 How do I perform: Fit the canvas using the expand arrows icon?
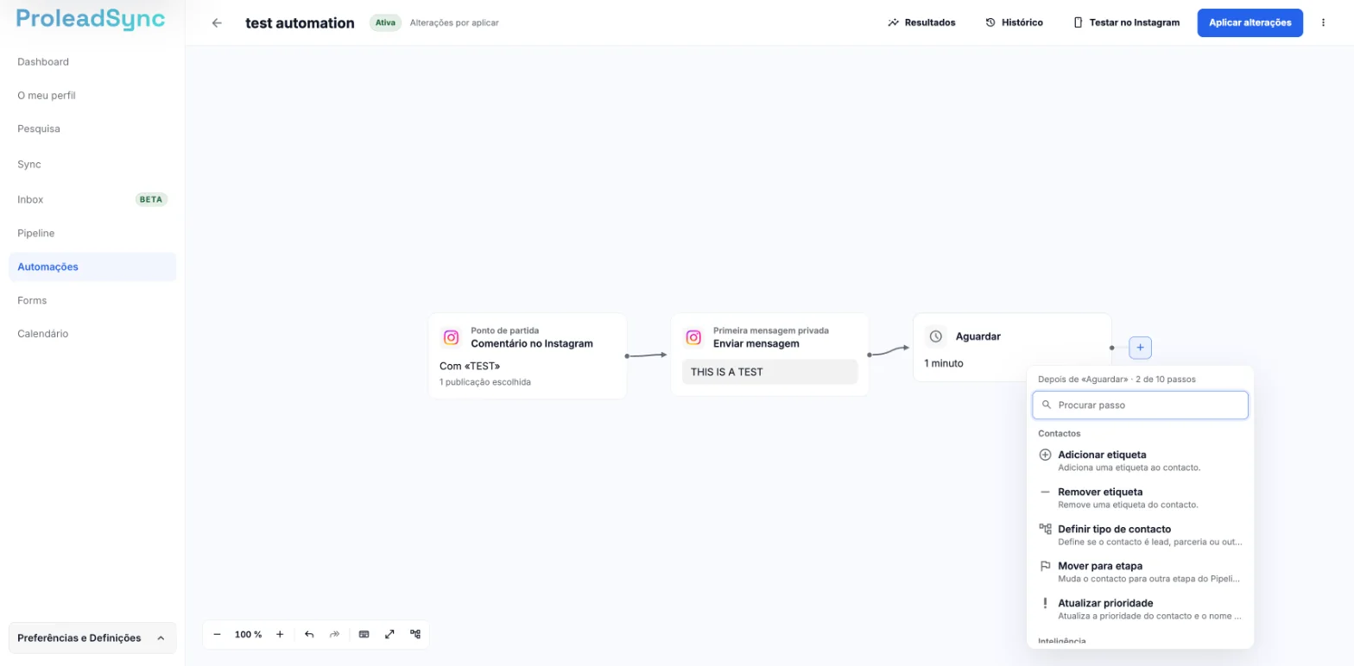389,634
